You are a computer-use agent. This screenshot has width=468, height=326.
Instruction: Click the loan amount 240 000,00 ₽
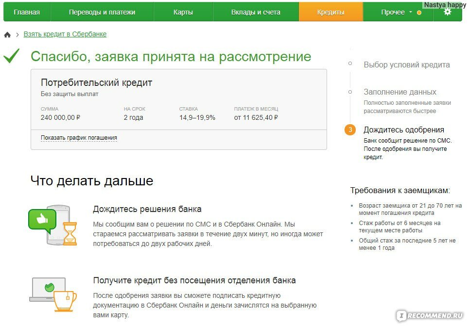(x=60, y=117)
